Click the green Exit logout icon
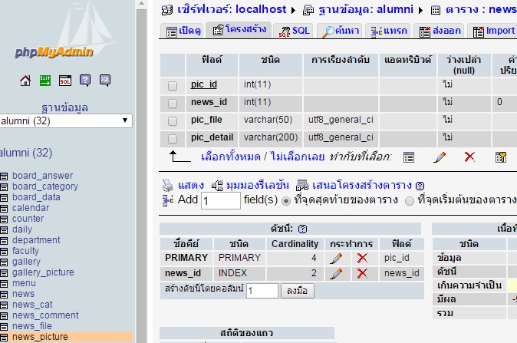Viewport: 517px width, 343px height. tap(45, 80)
